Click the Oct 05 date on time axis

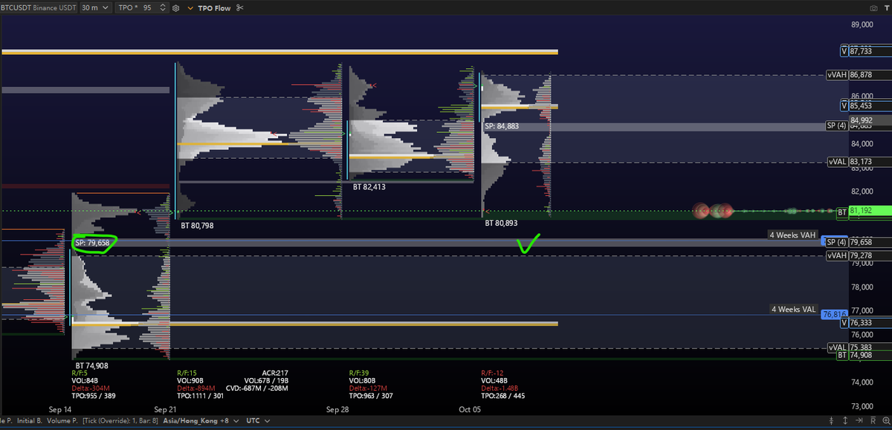(x=470, y=409)
